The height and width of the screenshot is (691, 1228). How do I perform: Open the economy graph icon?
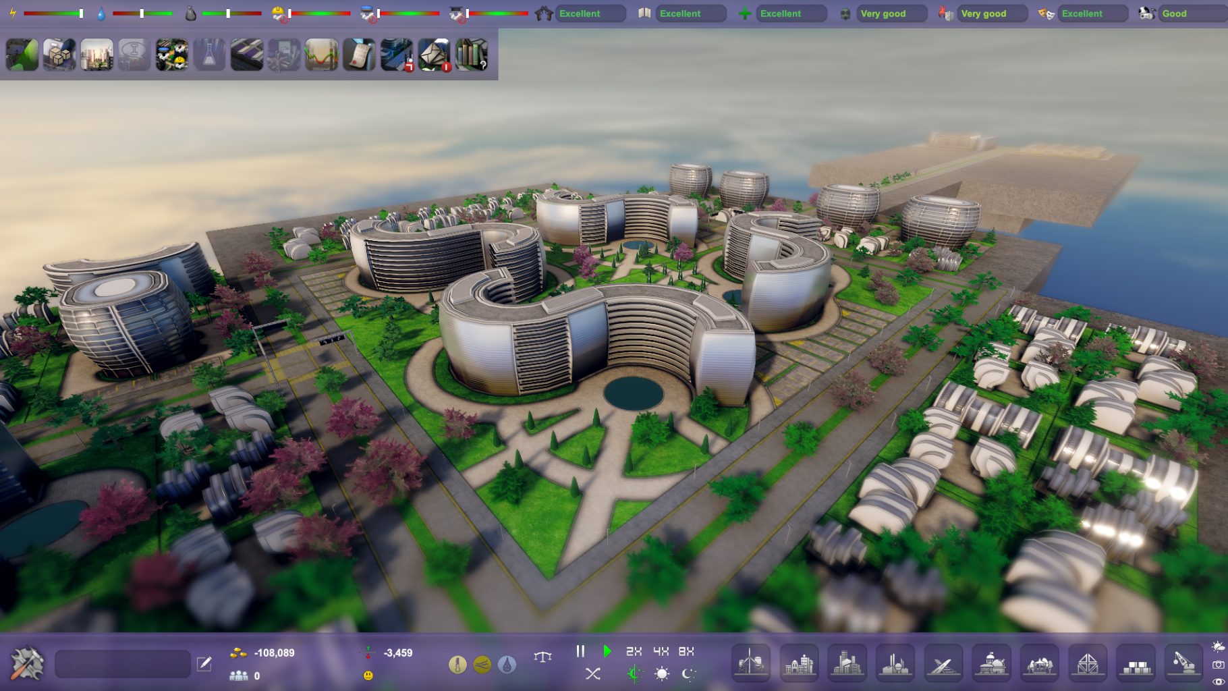[x=321, y=55]
